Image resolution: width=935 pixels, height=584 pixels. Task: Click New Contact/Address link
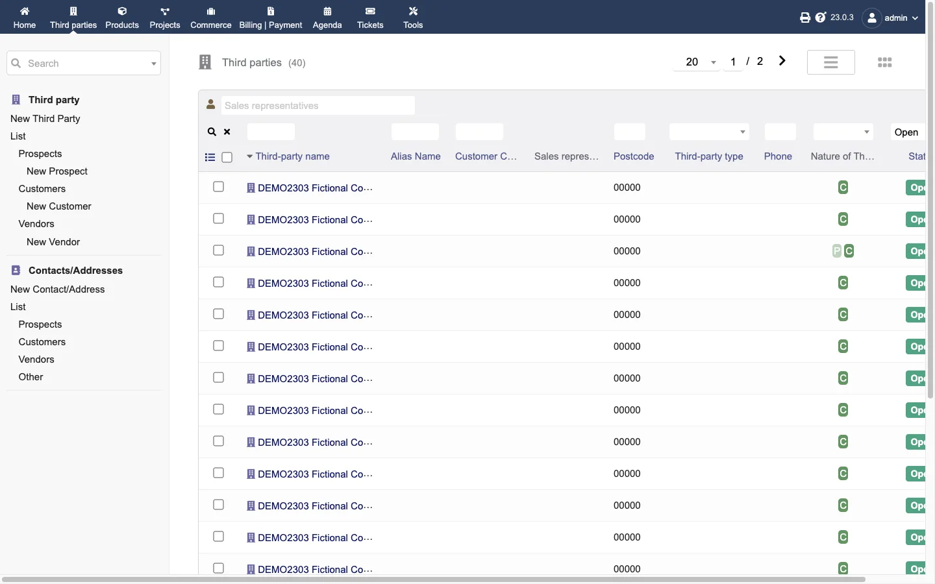(58, 289)
